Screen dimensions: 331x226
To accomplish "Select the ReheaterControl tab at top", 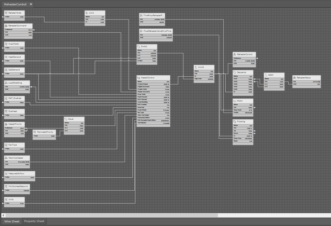I will click(x=15, y=4).
